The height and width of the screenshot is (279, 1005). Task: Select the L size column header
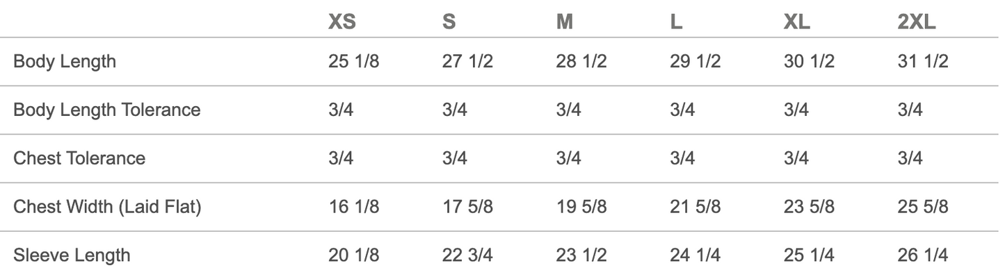(676, 22)
